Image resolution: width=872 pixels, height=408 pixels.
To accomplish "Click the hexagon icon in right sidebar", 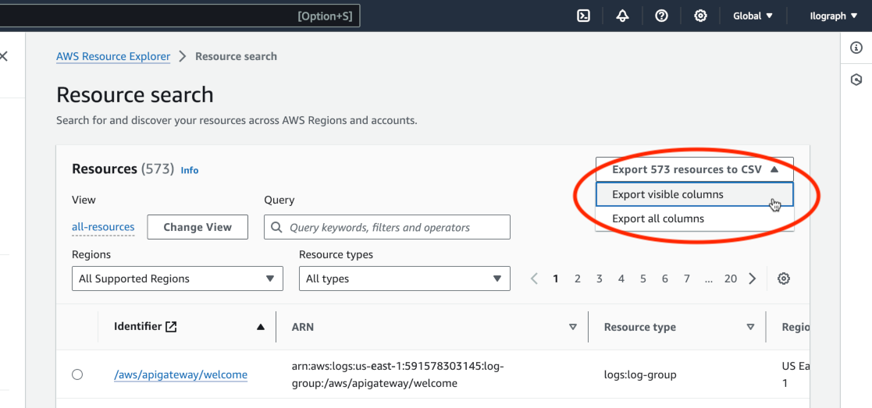I will coord(856,80).
